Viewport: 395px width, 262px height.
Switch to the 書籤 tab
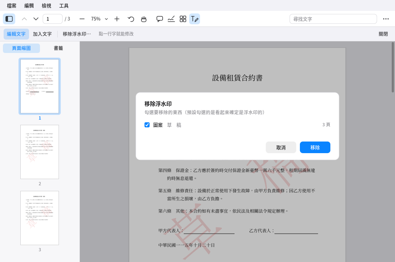click(58, 48)
